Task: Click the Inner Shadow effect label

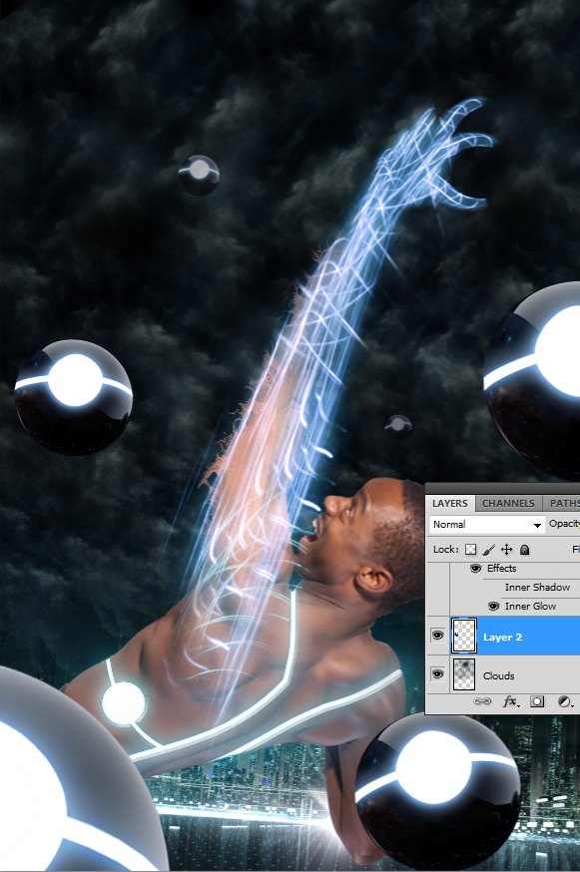Action: click(x=537, y=588)
